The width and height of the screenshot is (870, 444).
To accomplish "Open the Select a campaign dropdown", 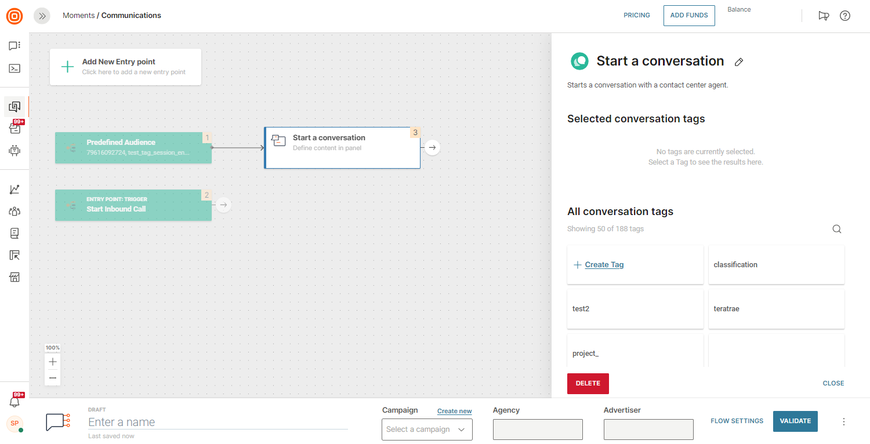I will tap(426, 430).
